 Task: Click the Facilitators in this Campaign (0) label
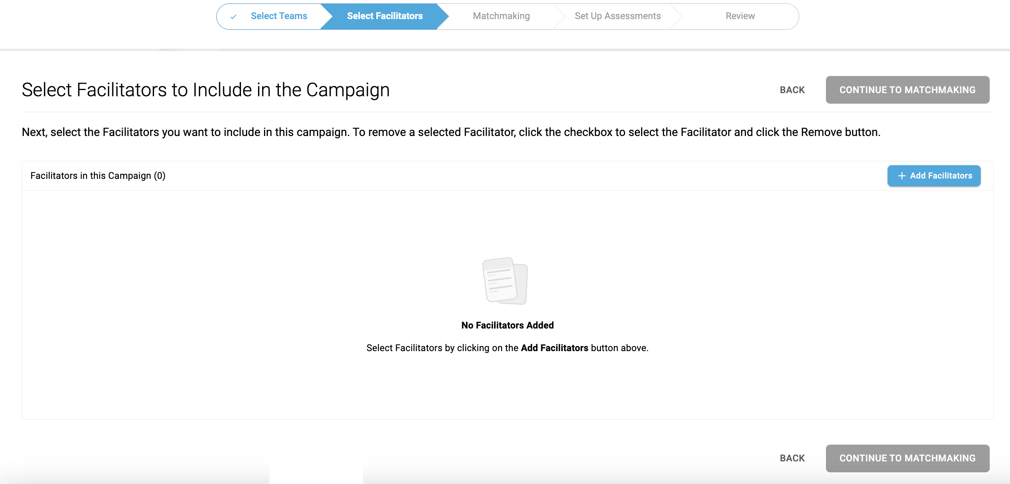pyautogui.click(x=98, y=176)
